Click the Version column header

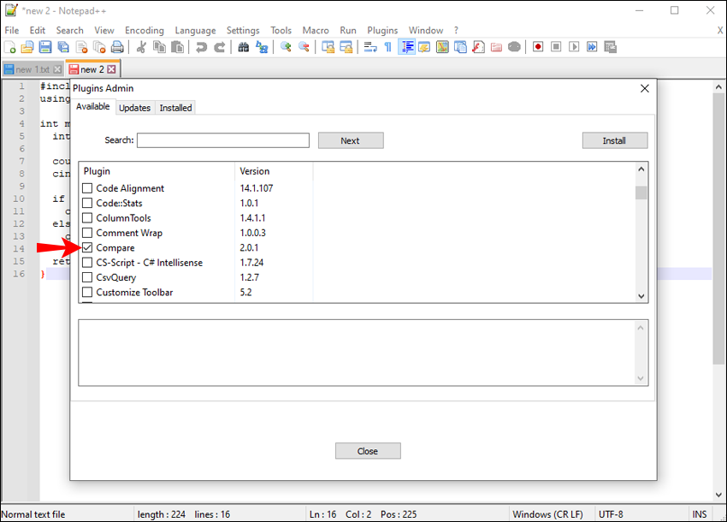pos(274,171)
